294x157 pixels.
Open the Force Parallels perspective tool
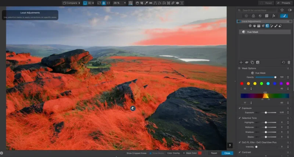pos(155,3)
